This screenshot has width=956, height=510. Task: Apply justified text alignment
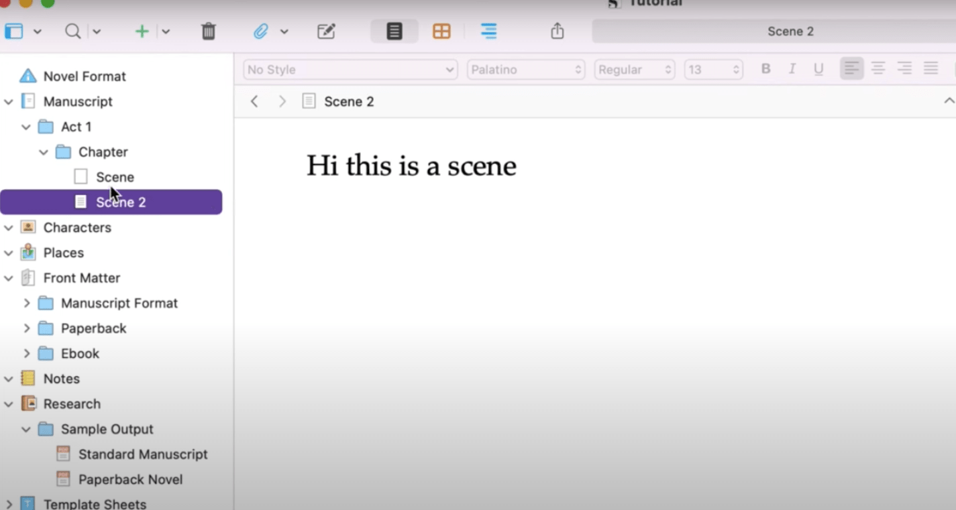pyautogui.click(x=931, y=68)
